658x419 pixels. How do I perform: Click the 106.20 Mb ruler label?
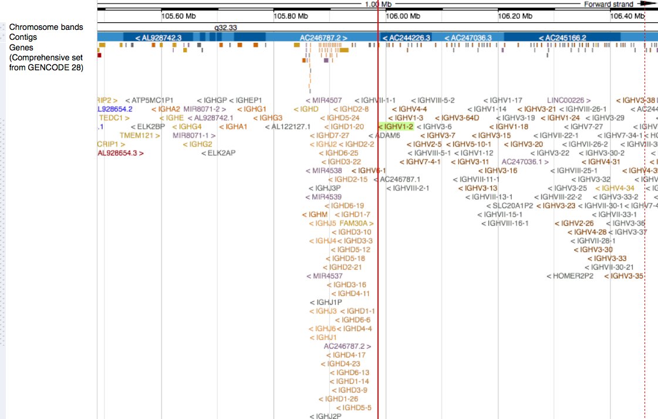tap(515, 16)
